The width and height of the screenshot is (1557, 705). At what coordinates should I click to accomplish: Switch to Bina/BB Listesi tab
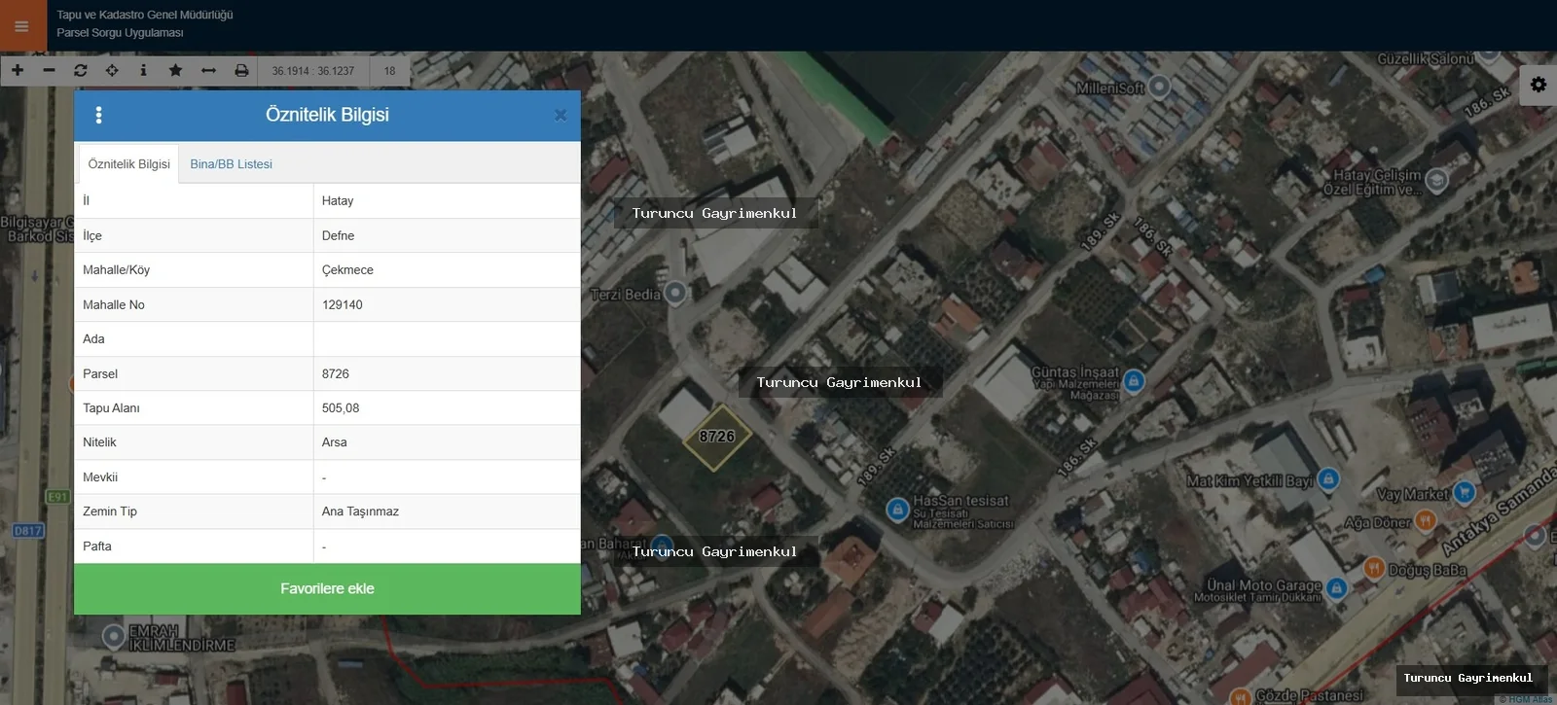[231, 164]
